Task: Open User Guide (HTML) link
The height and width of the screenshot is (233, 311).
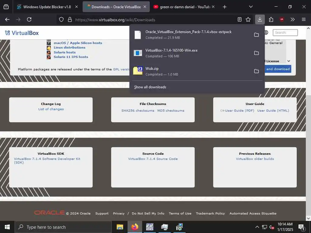Action: (x=273, y=110)
